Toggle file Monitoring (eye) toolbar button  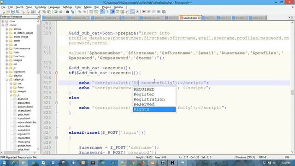137,12
